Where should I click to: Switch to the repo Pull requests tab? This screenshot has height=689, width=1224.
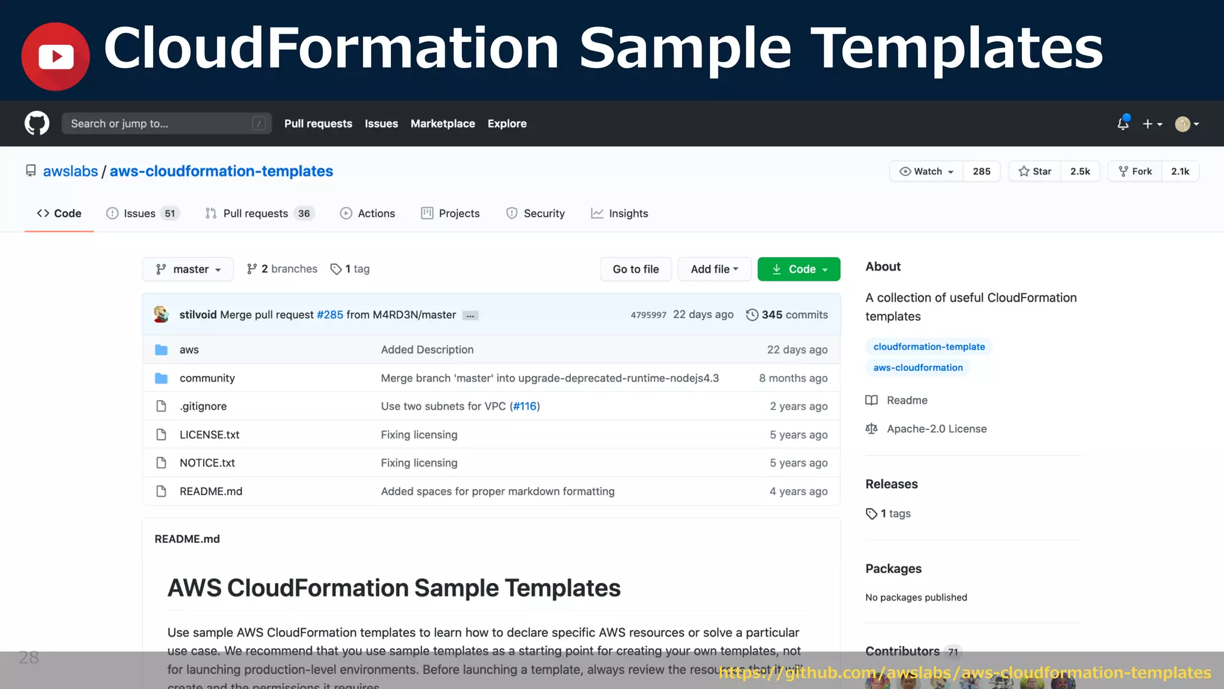[x=259, y=214]
